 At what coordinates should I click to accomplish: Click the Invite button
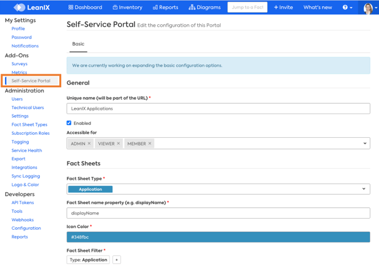coord(283,7)
